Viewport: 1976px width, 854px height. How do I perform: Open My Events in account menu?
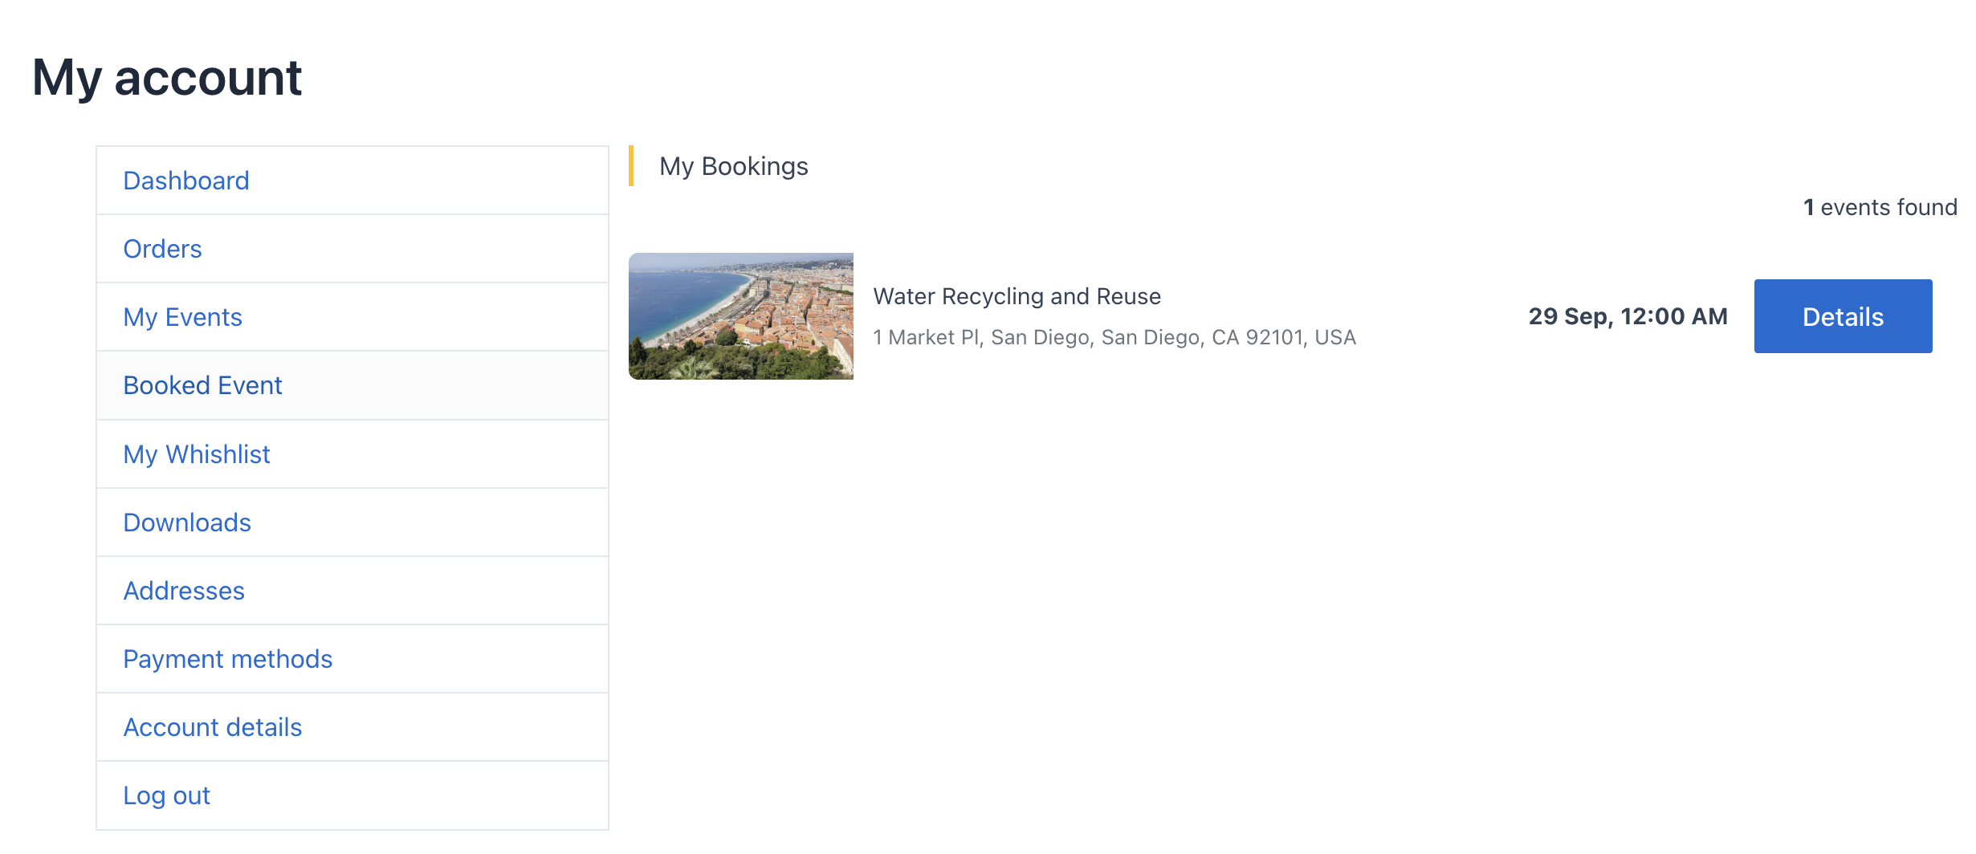click(182, 317)
